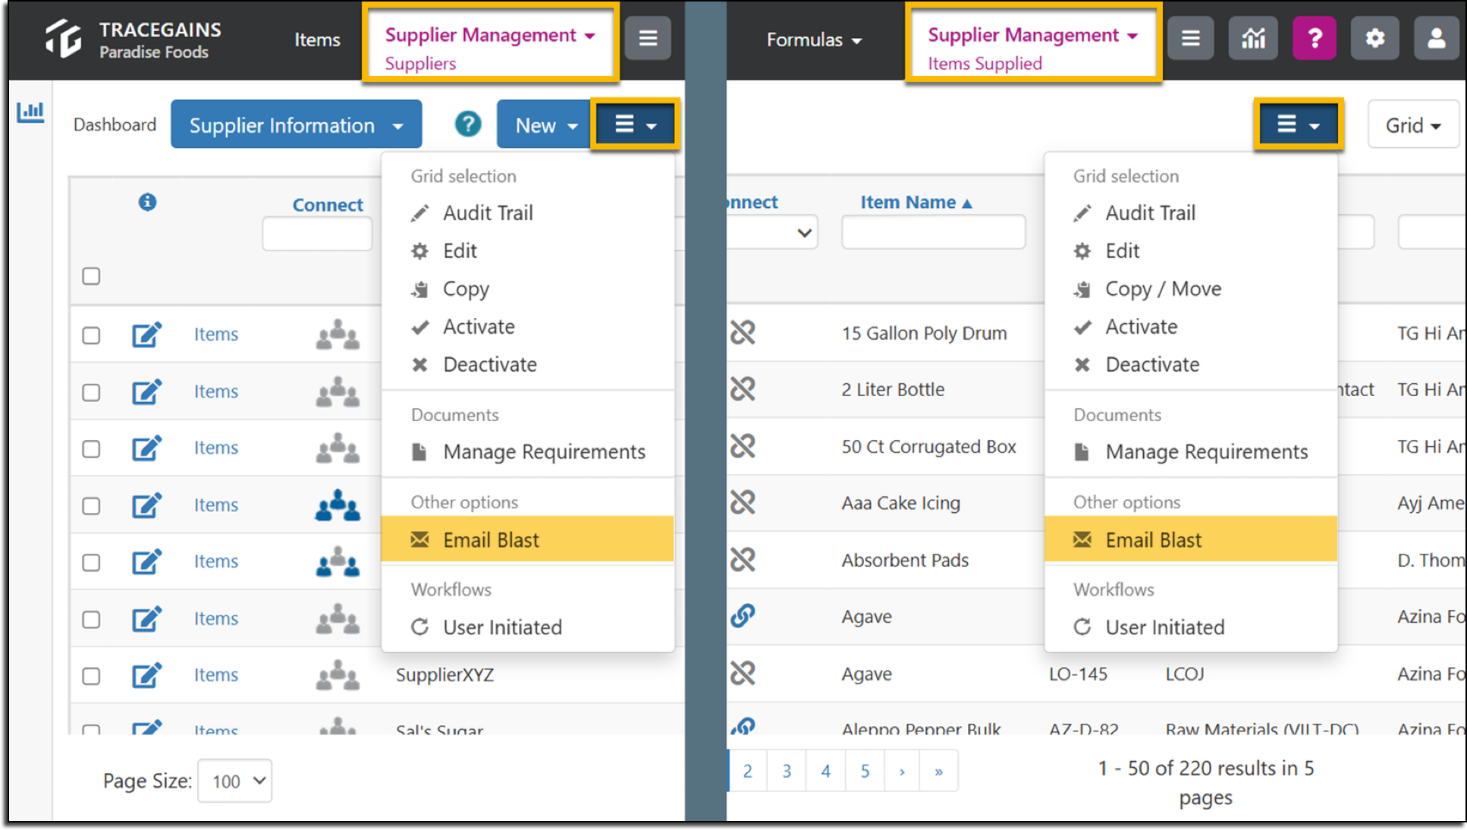Viewport: 1467px width, 830px height.
Task: Open the Page Size 100 dropdown
Action: point(235,781)
